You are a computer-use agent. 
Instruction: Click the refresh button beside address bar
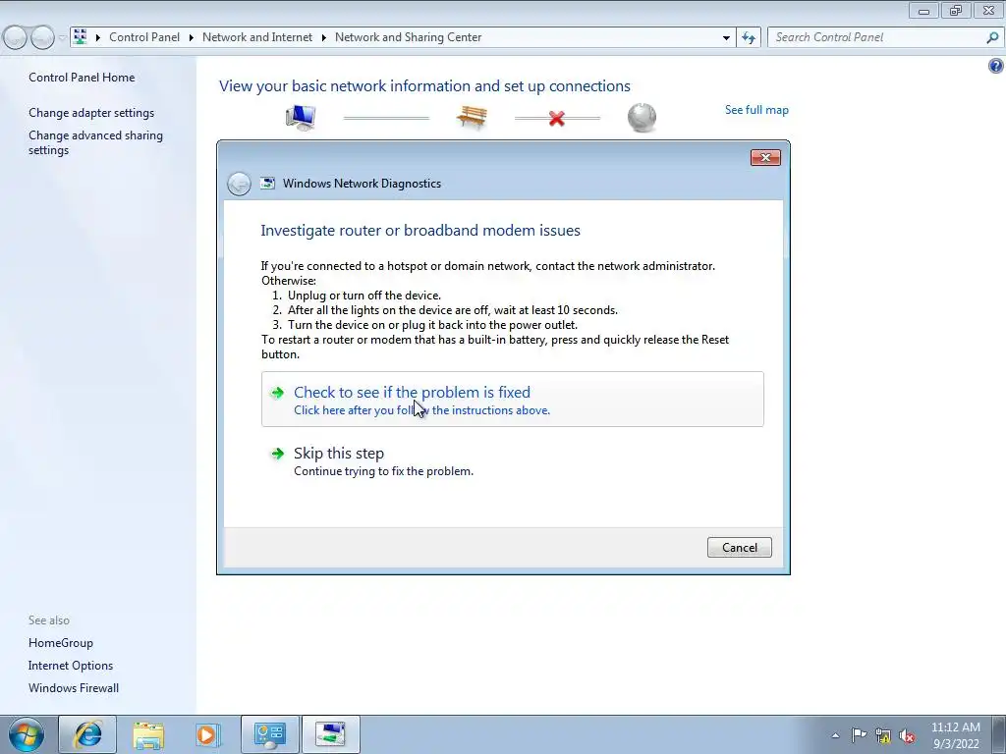[748, 37]
